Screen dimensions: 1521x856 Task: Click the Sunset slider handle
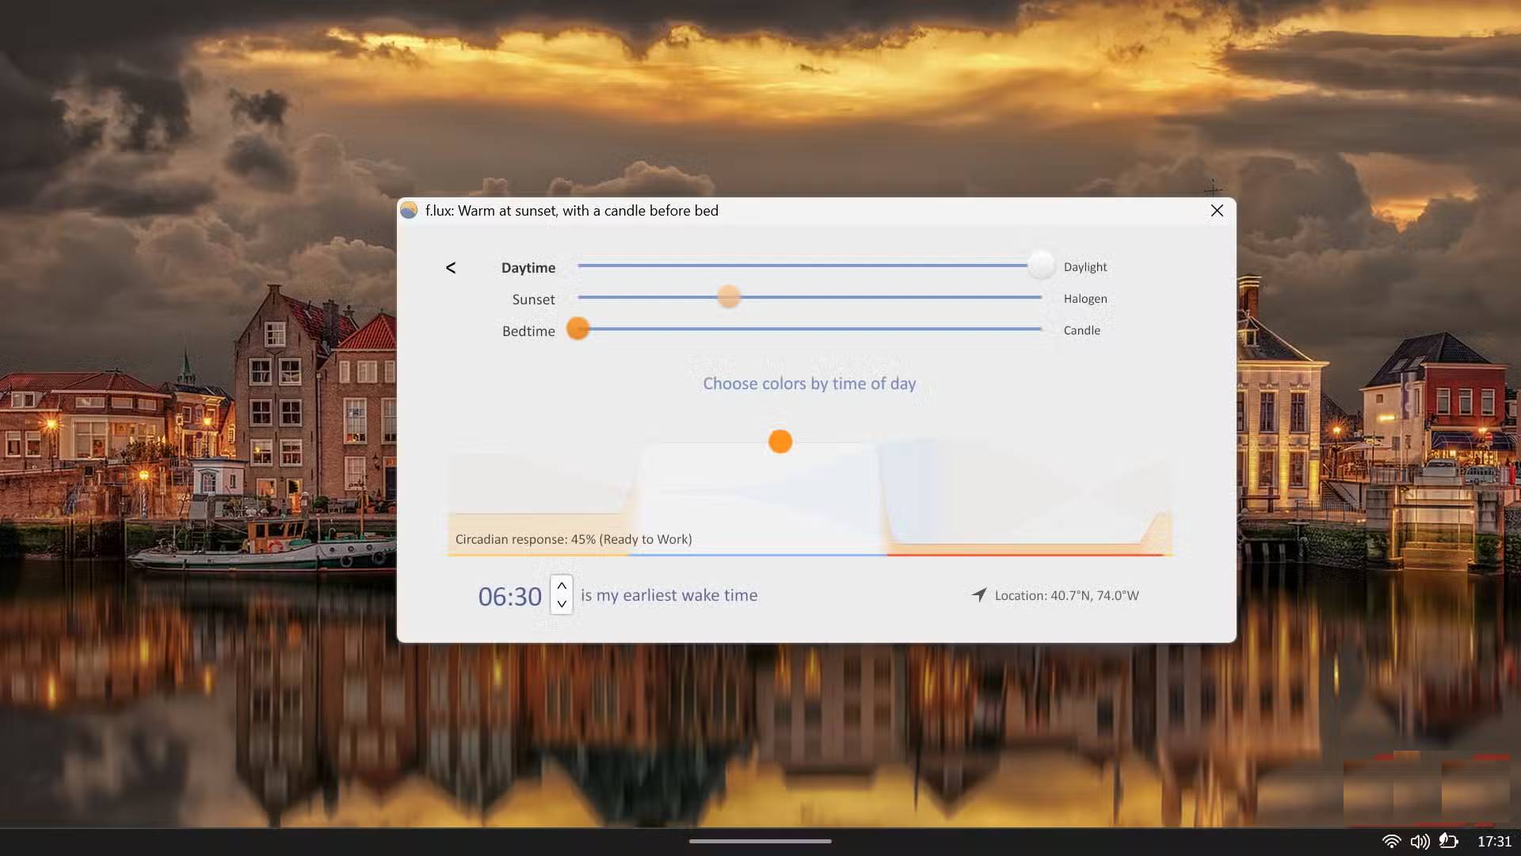pyautogui.click(x=729, y=297)
